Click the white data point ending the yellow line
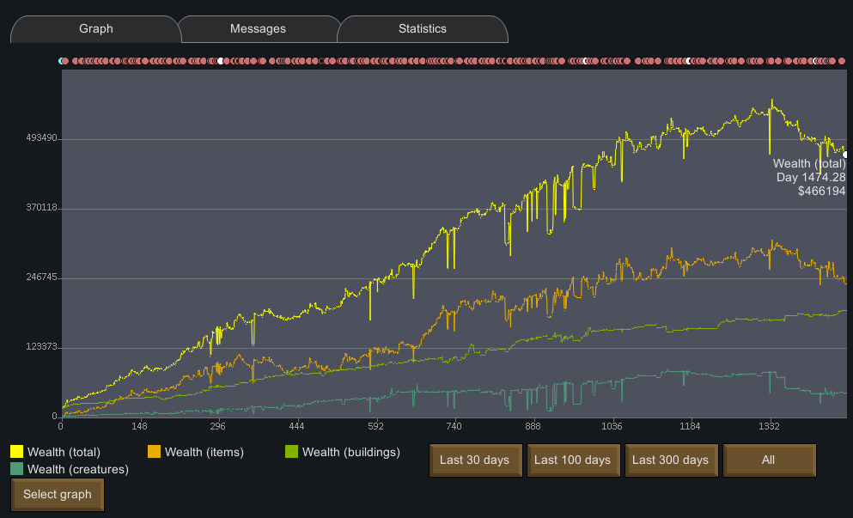853x518 pixels. (x=845, y=155)
